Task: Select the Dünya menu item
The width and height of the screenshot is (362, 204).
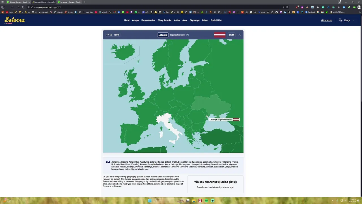Action: click(205, 20)
